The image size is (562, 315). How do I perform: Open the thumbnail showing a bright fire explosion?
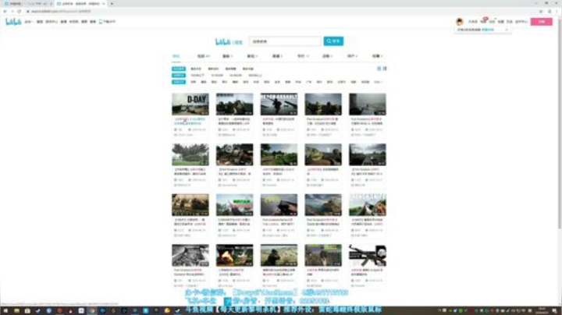[234, 255]
